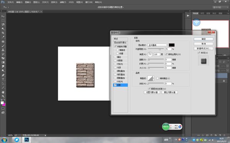Enable the 等高线 sub-option checkbox

pos(117,50)
